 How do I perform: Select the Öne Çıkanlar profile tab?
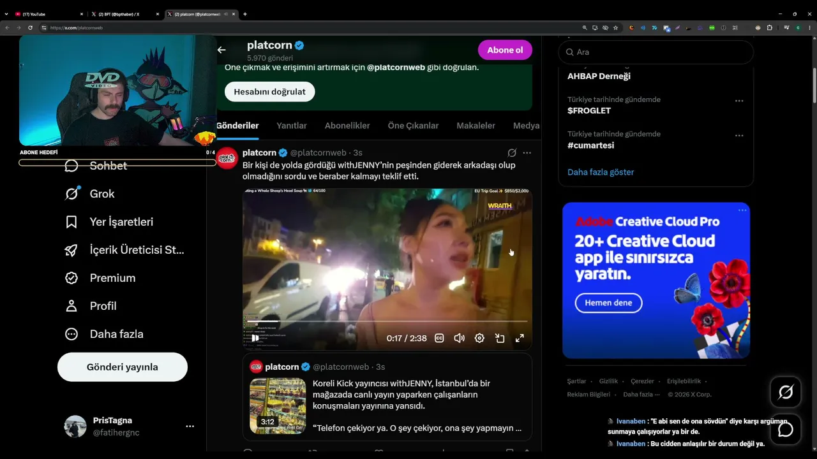413,126
